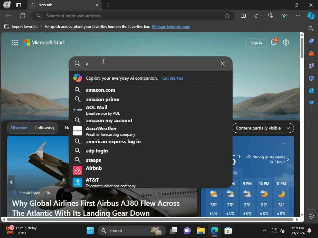318x238 pixels.
Task: Open weather card more options ellipsis
Action: pyautogui.click(x=285, y=143)
